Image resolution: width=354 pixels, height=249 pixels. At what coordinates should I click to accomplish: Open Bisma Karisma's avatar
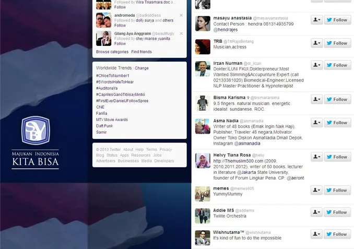[x=203, y=103]
